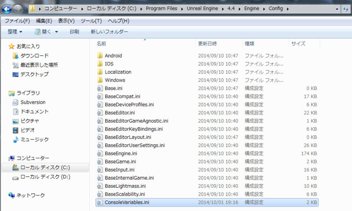352x211 pixels.
Task: Select the BaseEditorGameAgnostic.ini file icon
Action: pos(100,121)
